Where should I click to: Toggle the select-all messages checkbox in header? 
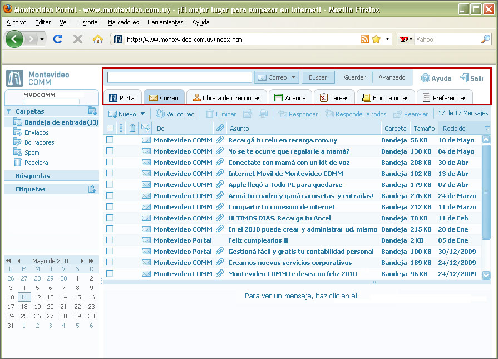pyautogui.click(x=110, y=129)
